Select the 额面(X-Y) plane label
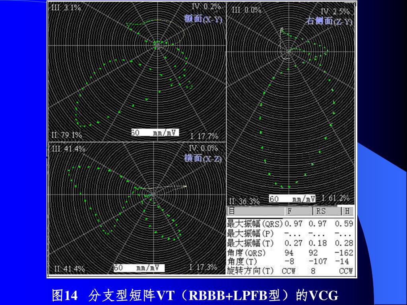The height and width of the screenshot is (305, 407). [203, 19]
